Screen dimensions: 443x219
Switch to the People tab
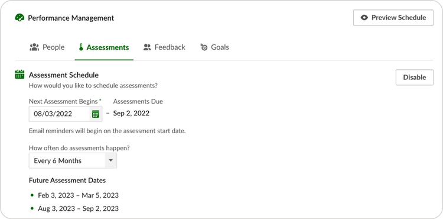47,47
